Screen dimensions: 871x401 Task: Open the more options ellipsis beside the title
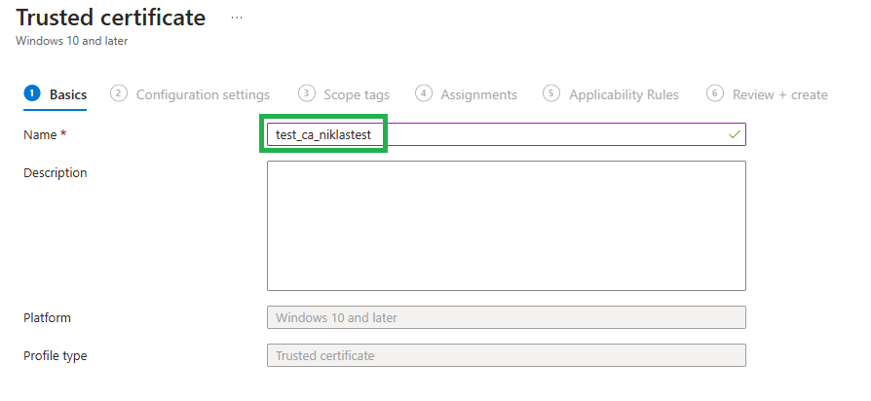click(x=237, y=18)
